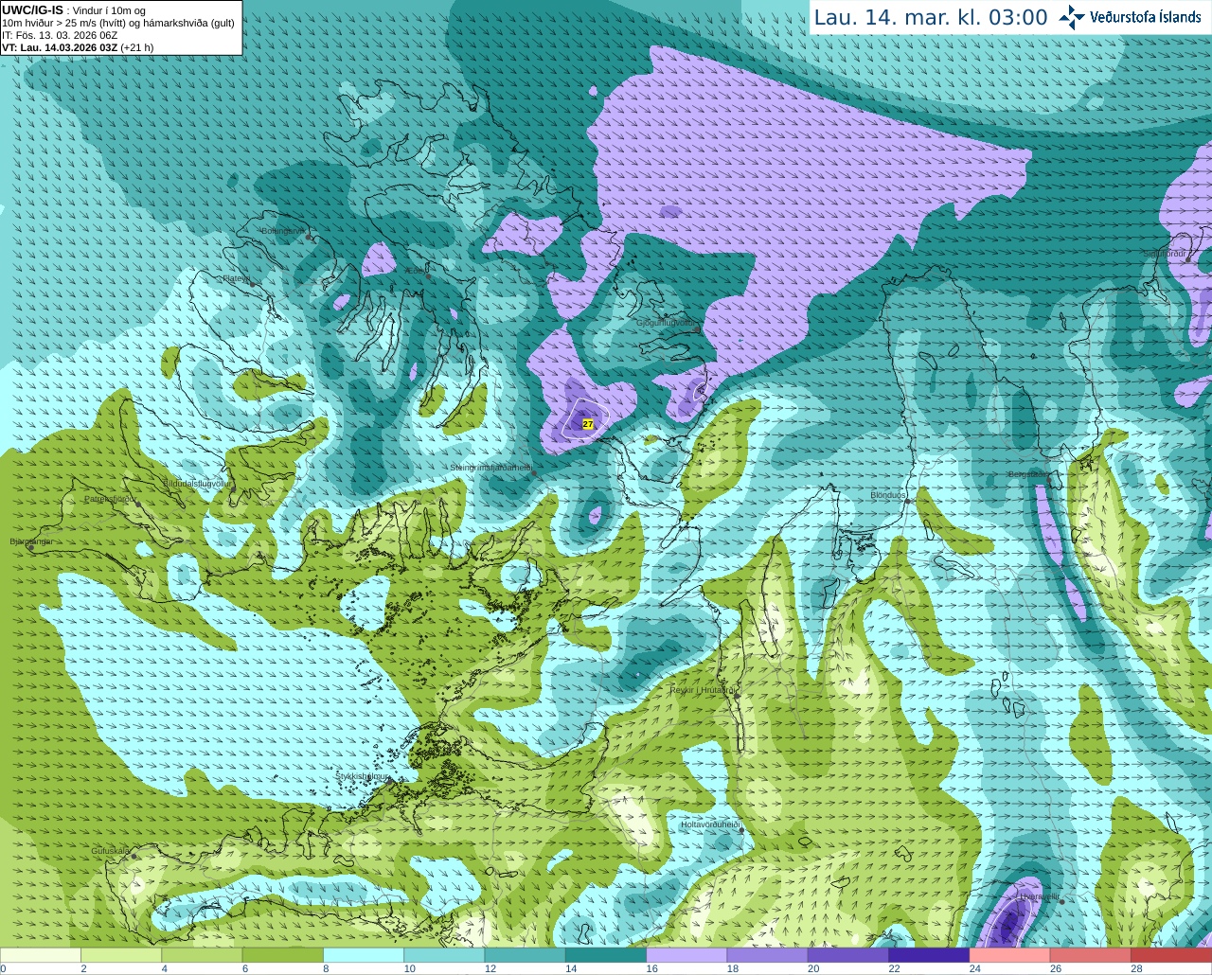Click the red 28+ m/s legend swatch
This screenshot has height=975, width=1212.
click(x=1171, y=954)
